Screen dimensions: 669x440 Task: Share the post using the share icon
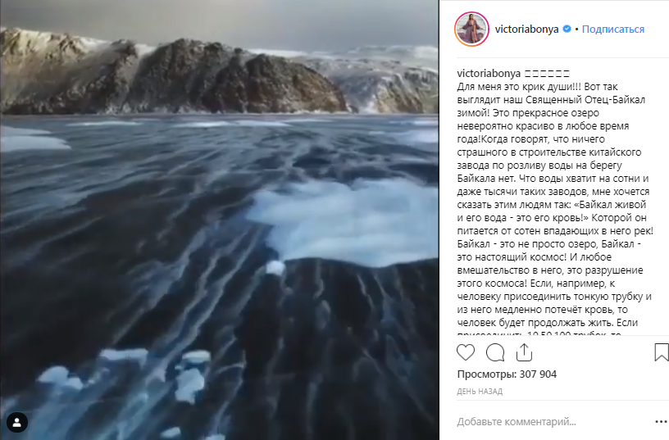pyautogui.click(x=524, y=352)
